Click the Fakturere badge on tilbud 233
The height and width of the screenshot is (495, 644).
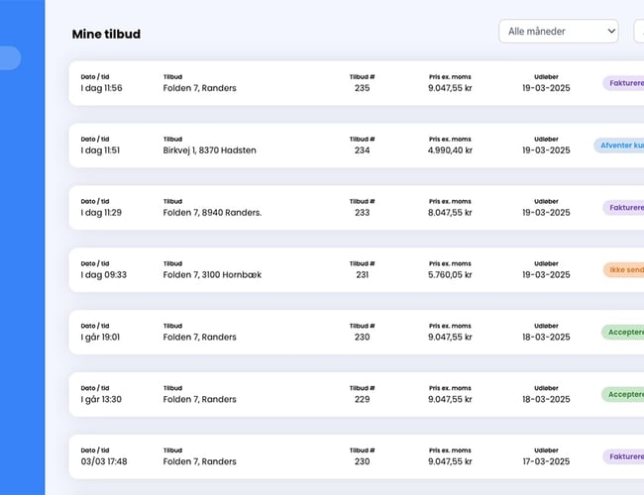point(624,208)
